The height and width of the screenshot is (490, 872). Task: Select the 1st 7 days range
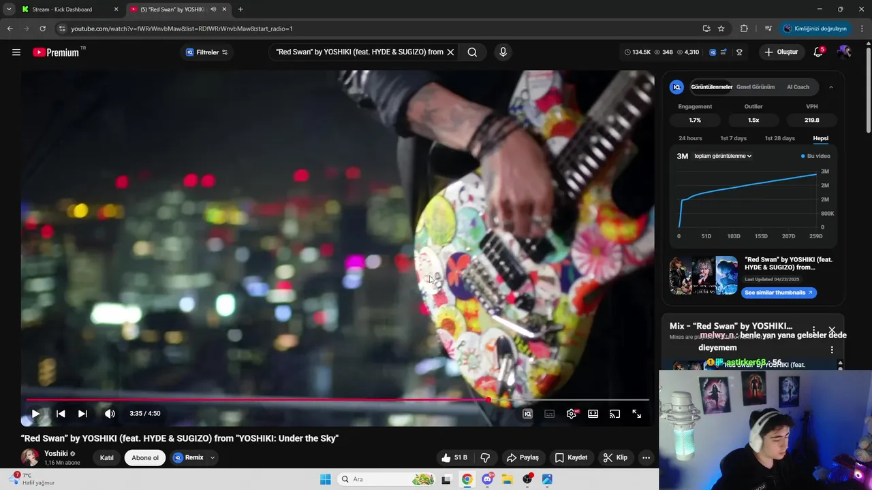[x=734, y=138]
